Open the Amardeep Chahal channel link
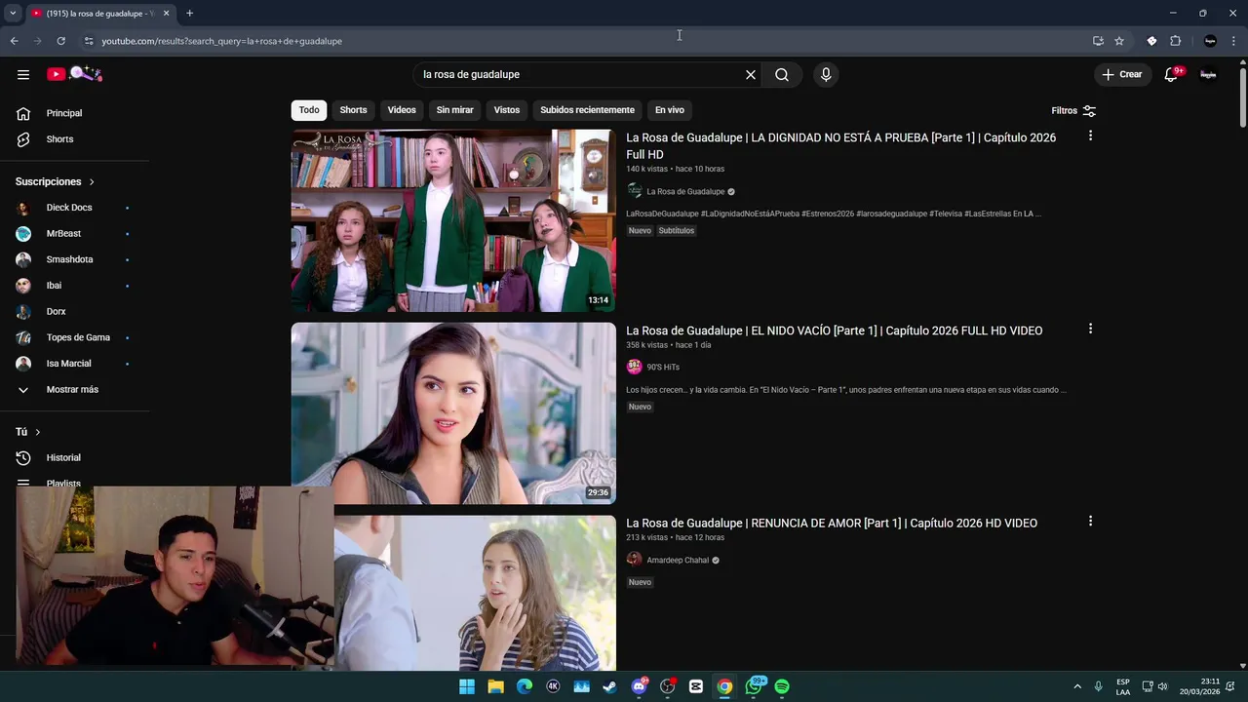This screenshot has height=702, width=1248. click(678, 561)
